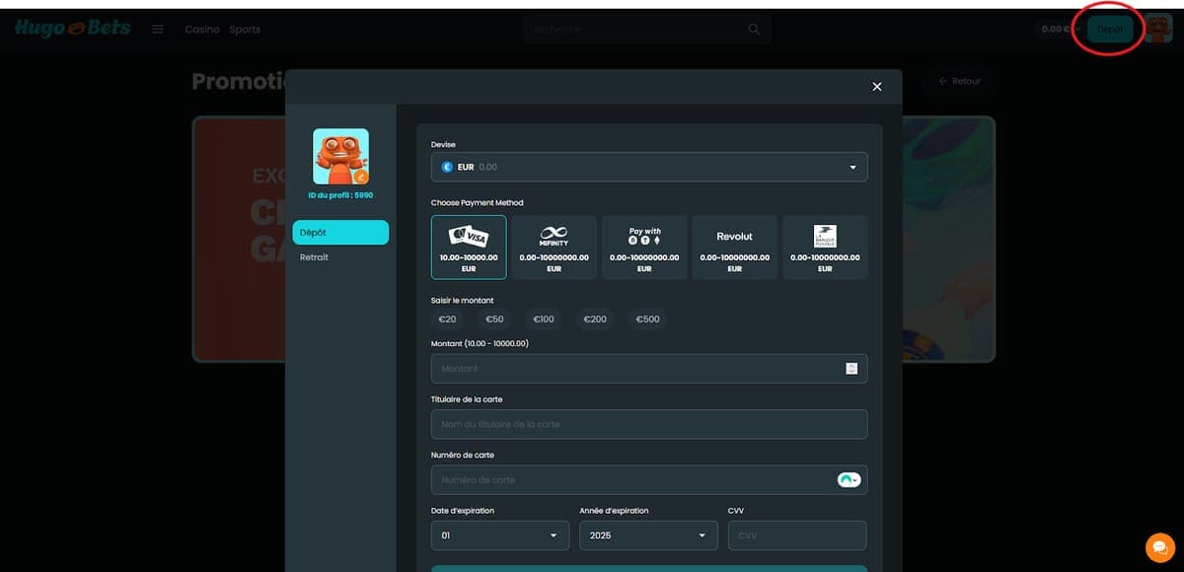
Task: Open the expiration year 2025 dropdown
Action: click(x=648, y=536)
